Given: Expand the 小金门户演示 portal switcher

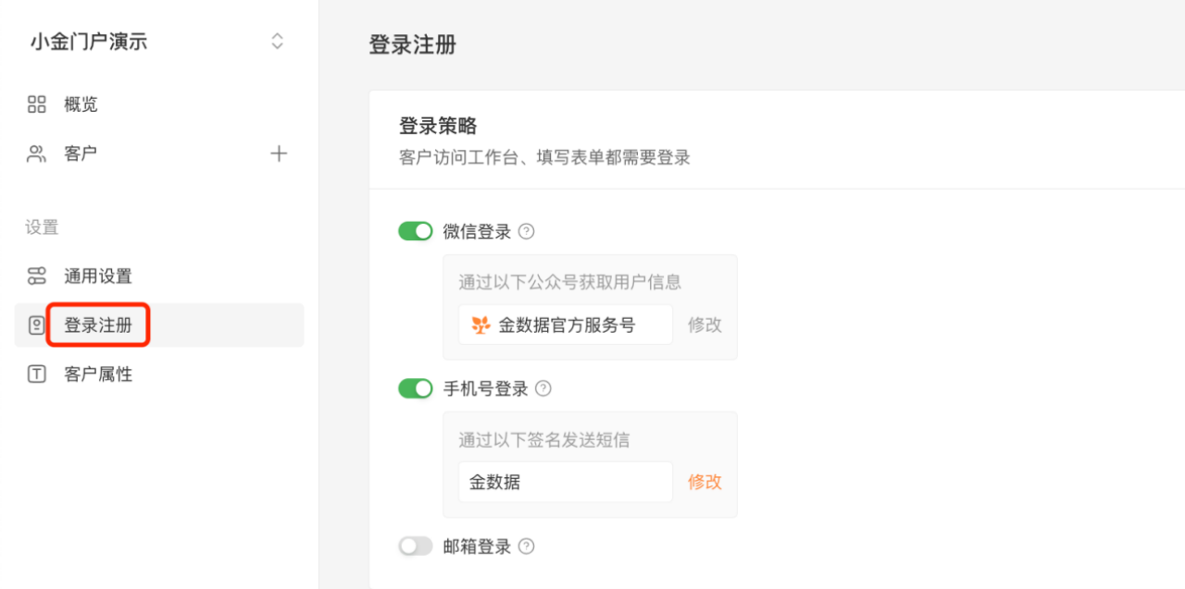Looking at the screenshot, I should [277, 42].
